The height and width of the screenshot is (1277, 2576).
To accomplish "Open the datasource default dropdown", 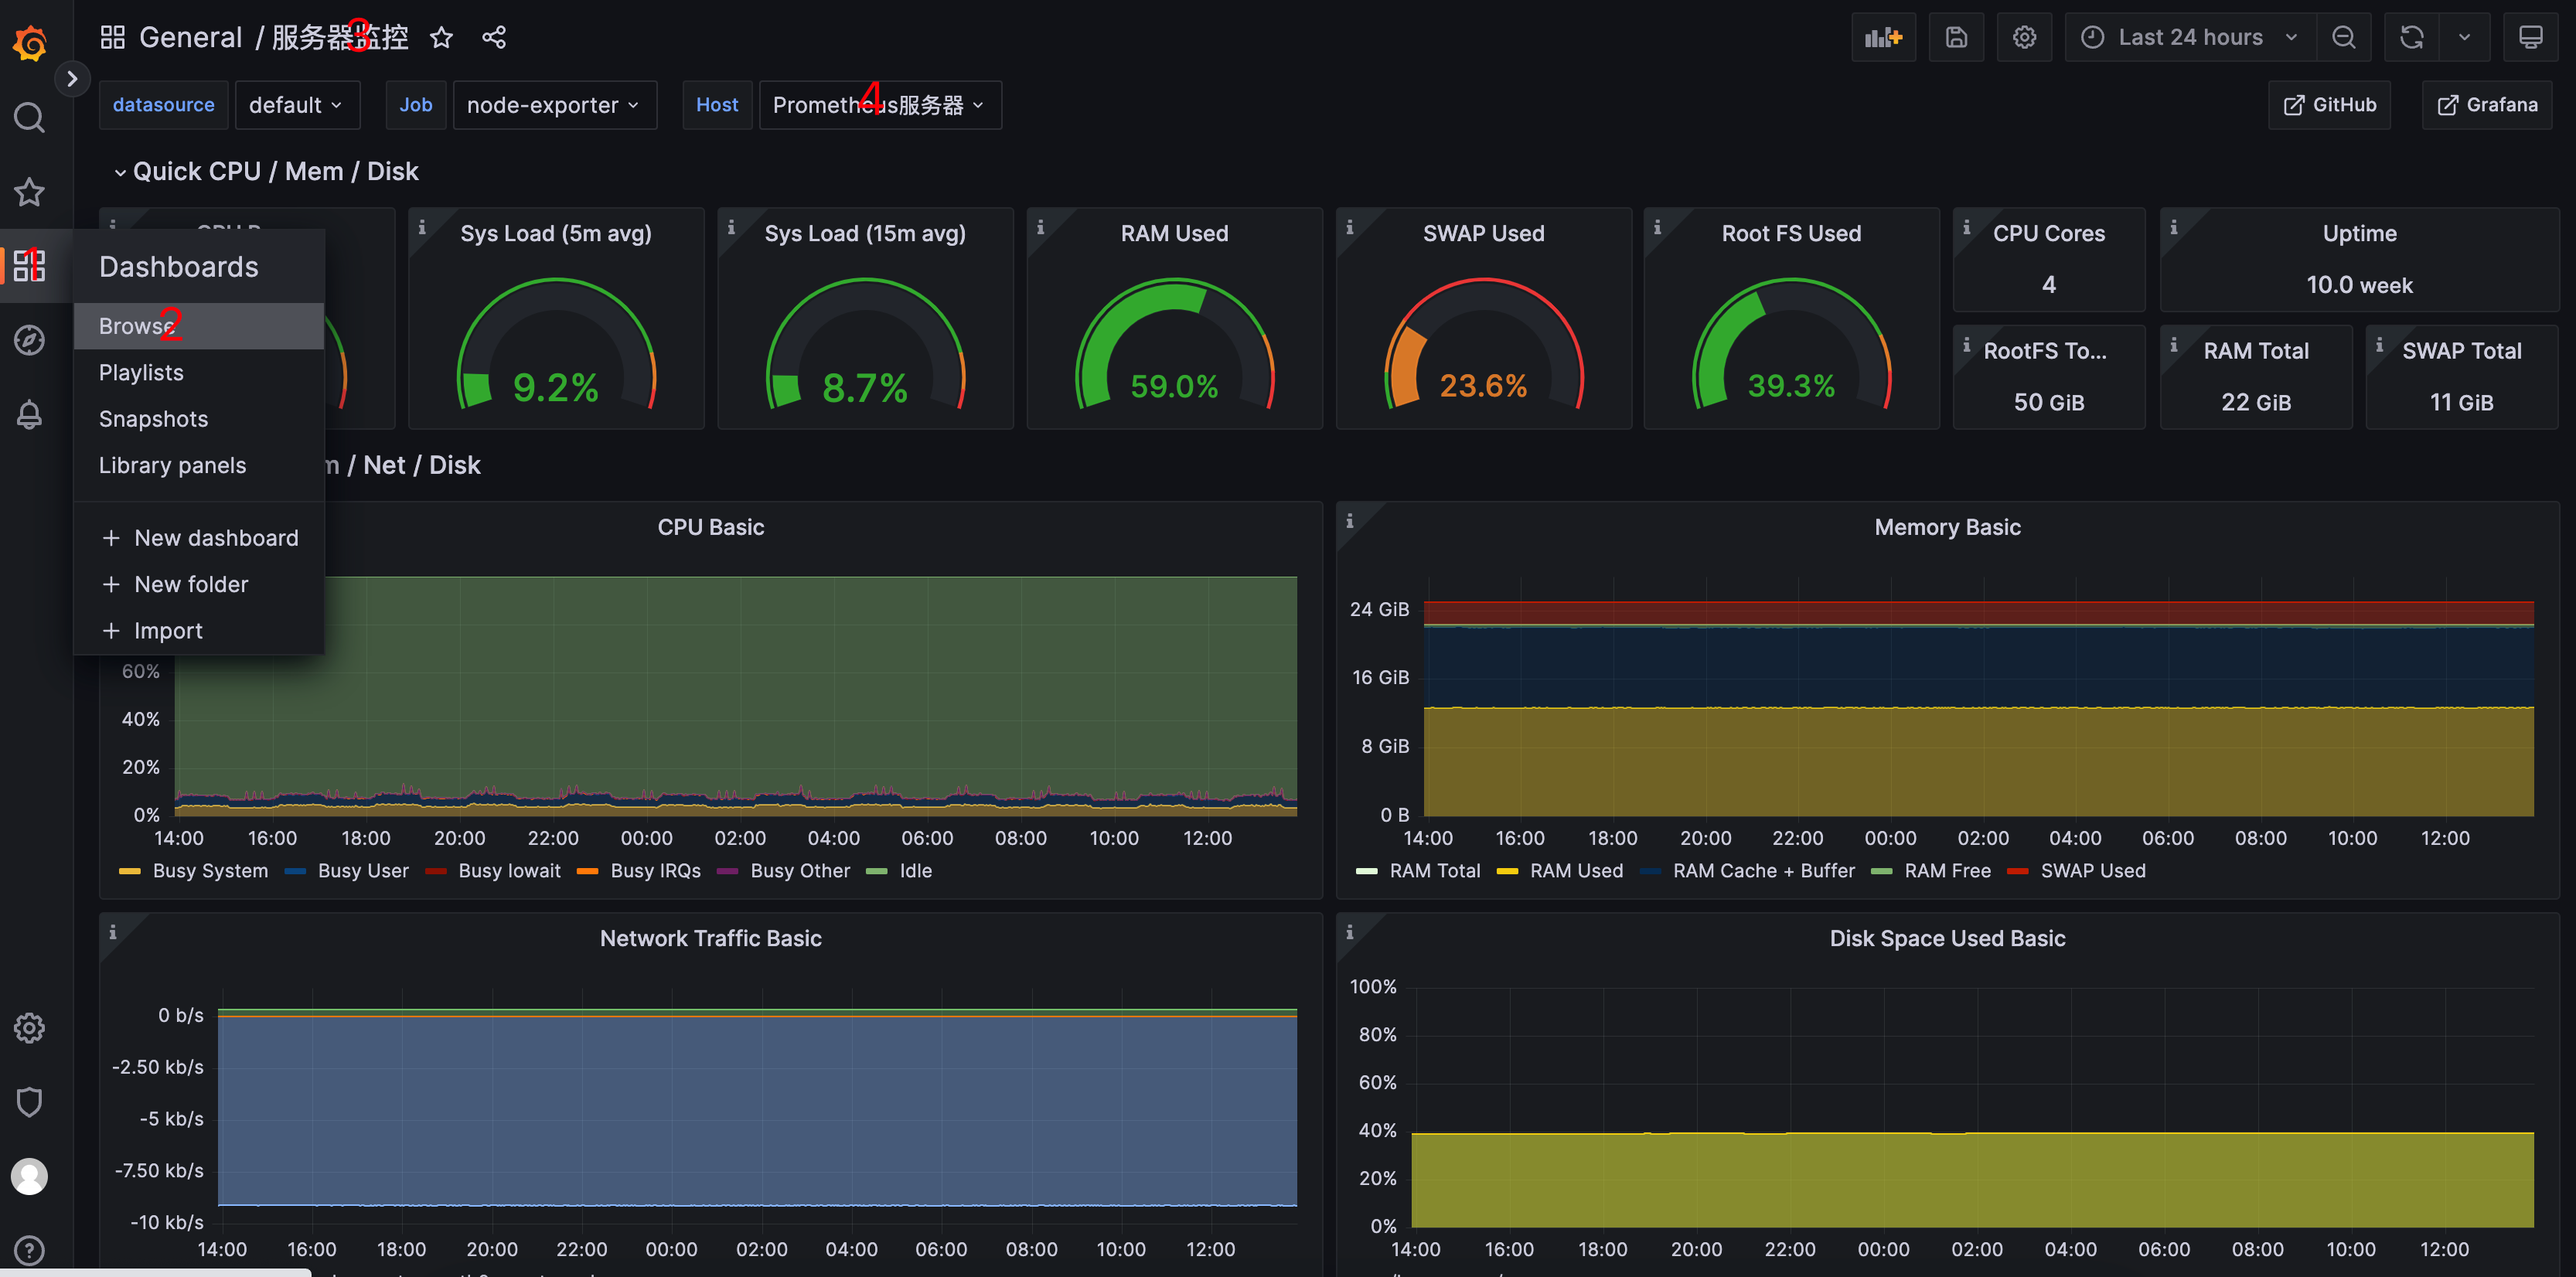I will pyautogui.click(x=296, y=105).
